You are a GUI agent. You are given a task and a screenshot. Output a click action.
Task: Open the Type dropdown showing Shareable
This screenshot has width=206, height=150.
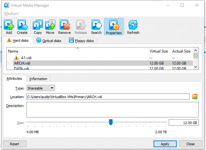pyautogui.click(x=40, y=88)
